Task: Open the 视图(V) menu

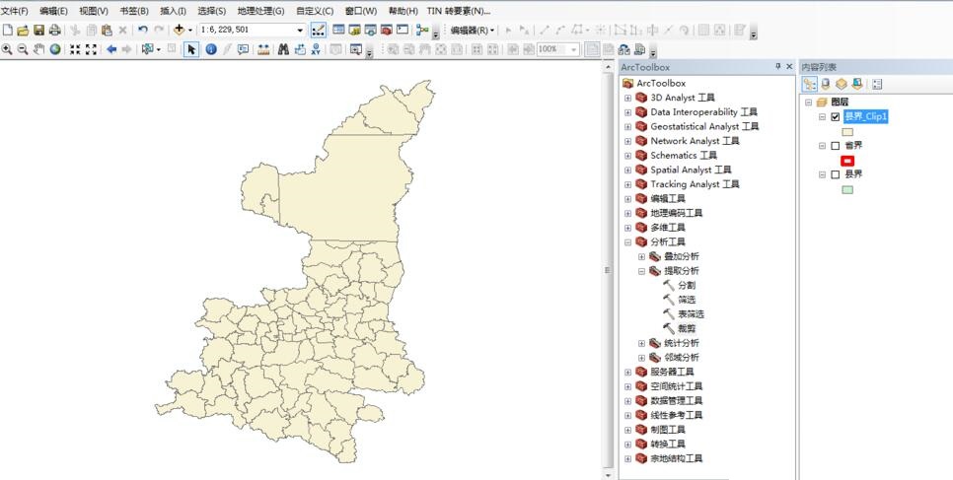Action: pos(94,11)
